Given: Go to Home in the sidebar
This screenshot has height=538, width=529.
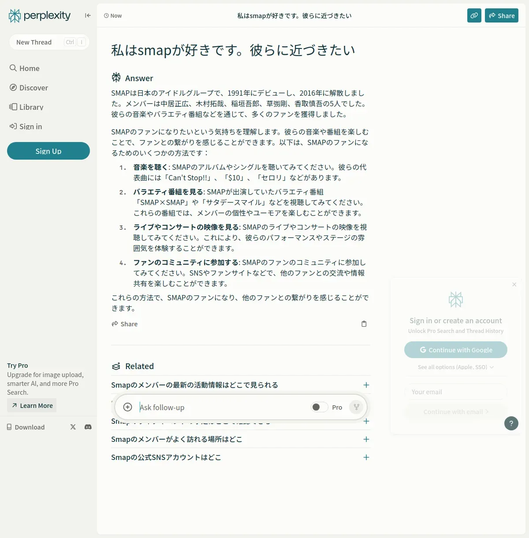Looking at the screenshot, I should pos(25,68).
